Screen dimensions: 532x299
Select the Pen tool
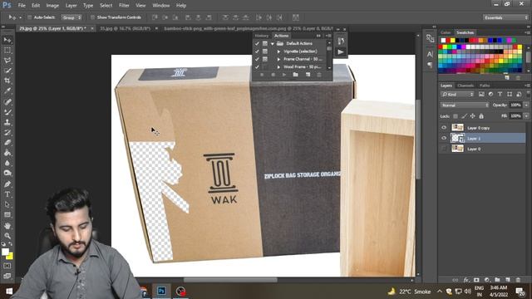[x=7, y=184]
